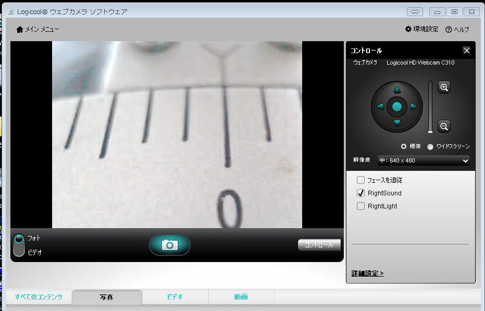Viewport: 485px width, 311px height.
Task: Close the コントロール panel with X
Action: click(x=466, y=50)
